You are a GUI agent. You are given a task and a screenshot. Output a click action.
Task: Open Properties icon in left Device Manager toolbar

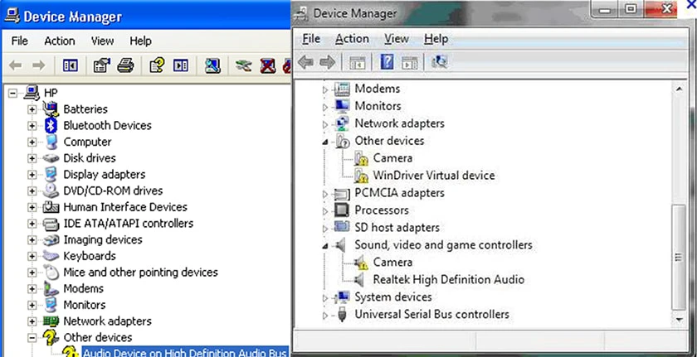tap(102, 65)
